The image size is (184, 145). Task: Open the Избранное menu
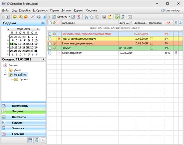(x=40, y=10)
